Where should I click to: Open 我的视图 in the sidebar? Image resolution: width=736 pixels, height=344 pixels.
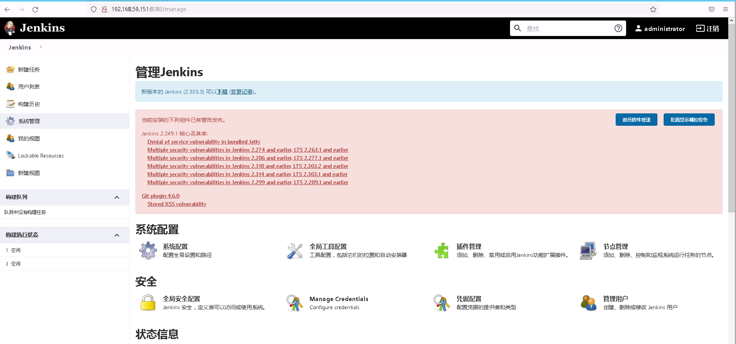[29, 139]
